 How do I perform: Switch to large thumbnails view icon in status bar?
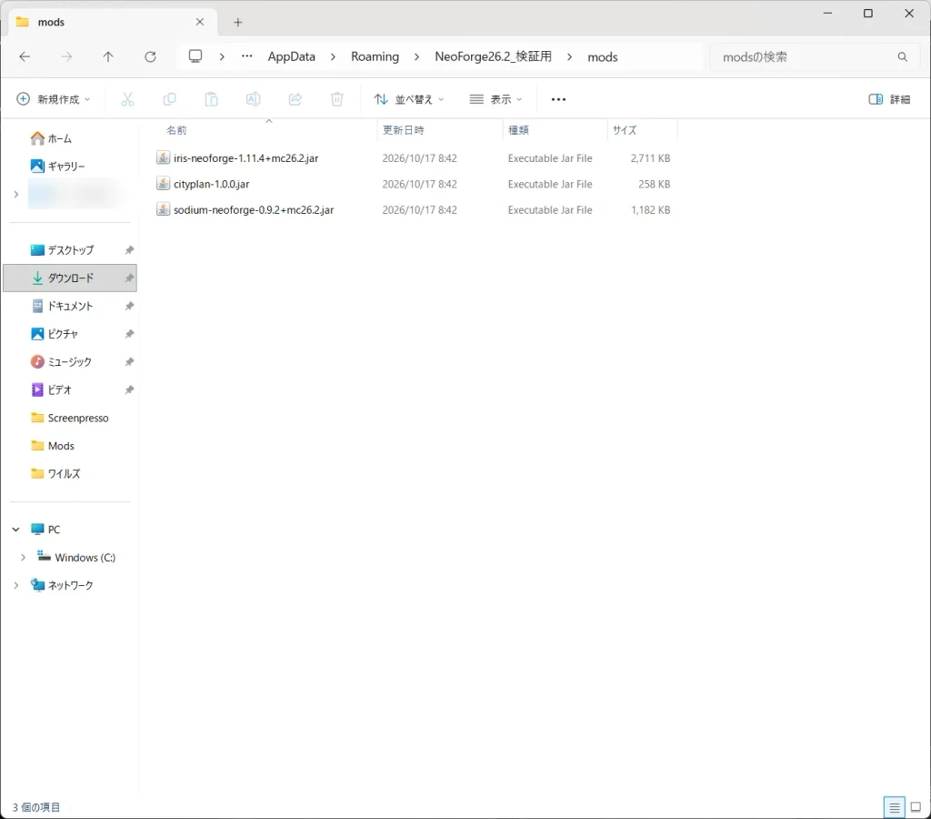click(916, 807)
